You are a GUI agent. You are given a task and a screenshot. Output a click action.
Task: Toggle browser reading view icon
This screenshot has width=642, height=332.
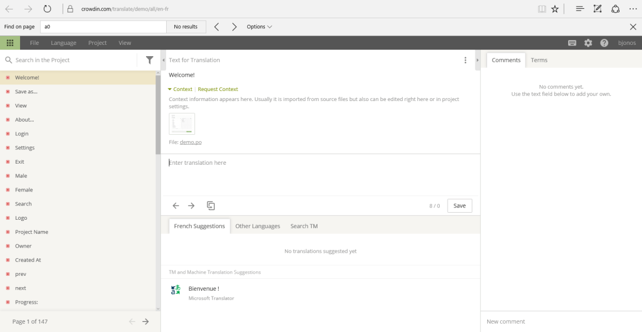pyautogui.click(x=542, y=9)
